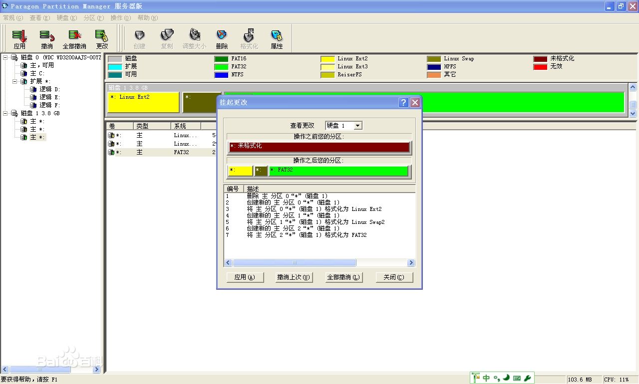Select the FAT32 row in partition list
This screenshot has height=384, width=639.
click(x=161, y=152)
